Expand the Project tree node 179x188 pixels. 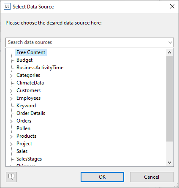click(x=11, y=144)
